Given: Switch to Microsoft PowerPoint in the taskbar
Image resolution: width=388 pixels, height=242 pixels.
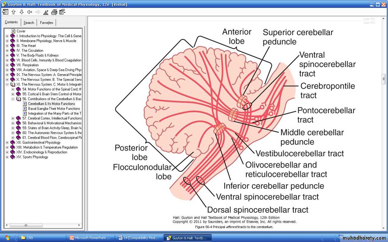Looking at the screenshot, I should click(x=91, y=238).
